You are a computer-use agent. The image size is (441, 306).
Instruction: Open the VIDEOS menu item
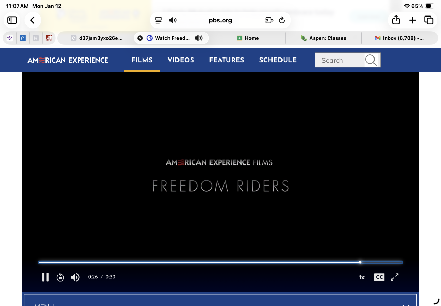[x=181, y=60]
